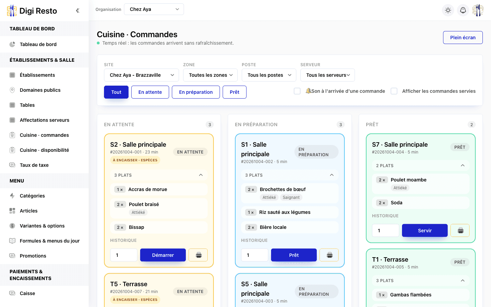Click the Digi Resto logo

(x=32, y=11)
